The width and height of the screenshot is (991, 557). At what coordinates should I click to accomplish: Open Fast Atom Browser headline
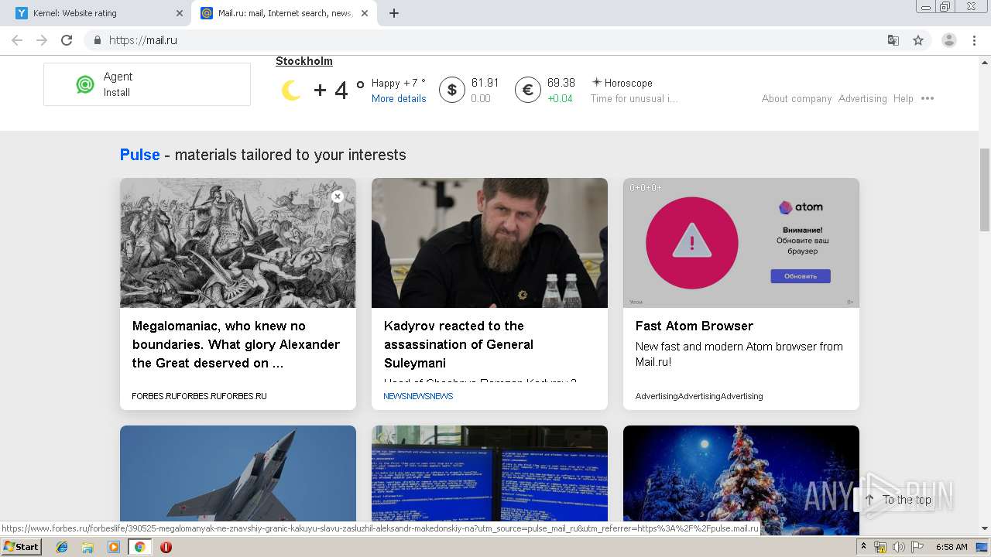tap(694, 326)
